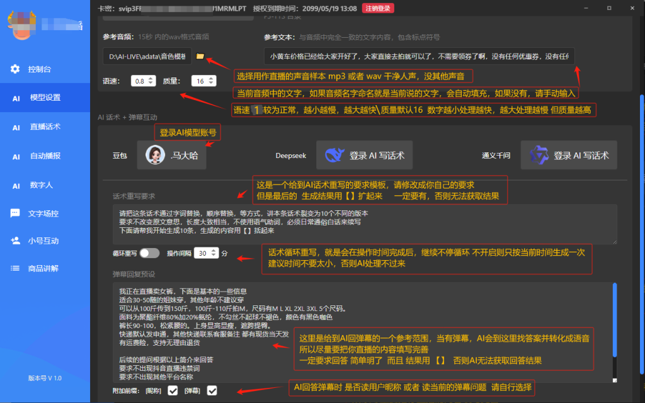Increase the 语速 value with up arrow
Screen dimensions: 645x403
tap(151, 79)
